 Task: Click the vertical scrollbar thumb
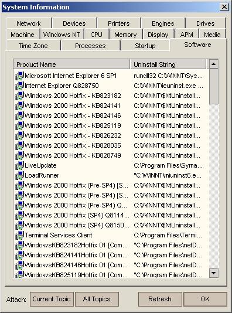pos(214,86)
